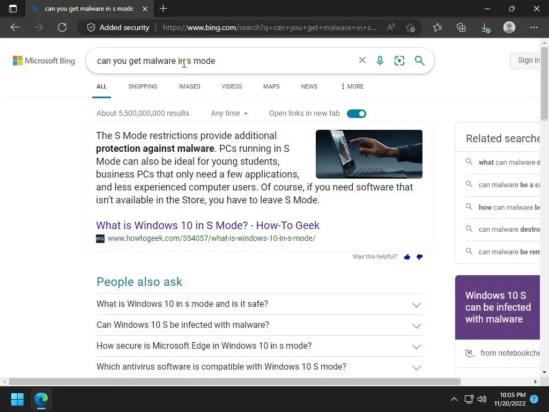Click inside the Bing search input field
The image size is (549, 412).
pyautogui.click(x=224, y=61)
